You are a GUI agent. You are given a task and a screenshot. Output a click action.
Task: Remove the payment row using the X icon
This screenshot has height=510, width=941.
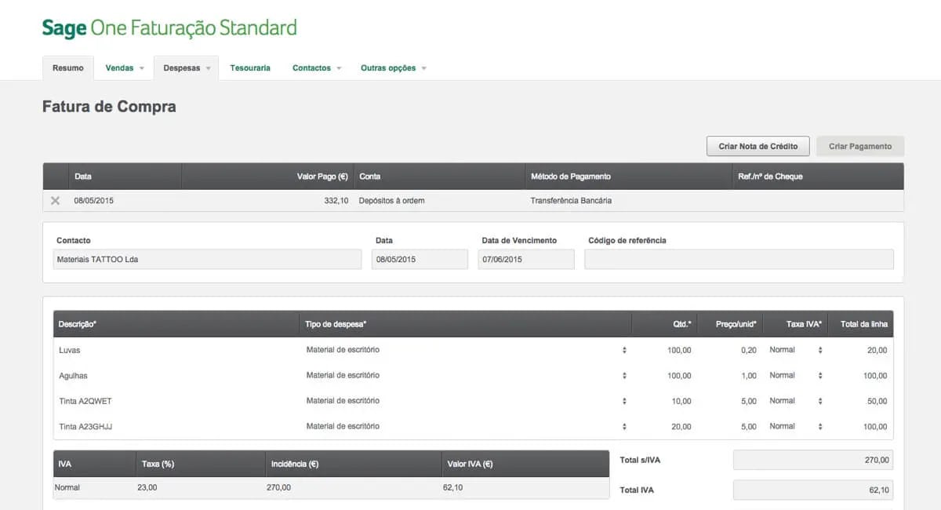coord(55,200)
